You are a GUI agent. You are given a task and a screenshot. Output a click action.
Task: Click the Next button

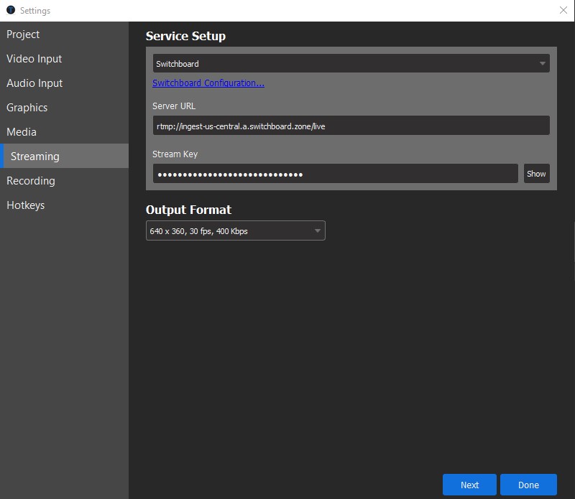coord(469,485)
